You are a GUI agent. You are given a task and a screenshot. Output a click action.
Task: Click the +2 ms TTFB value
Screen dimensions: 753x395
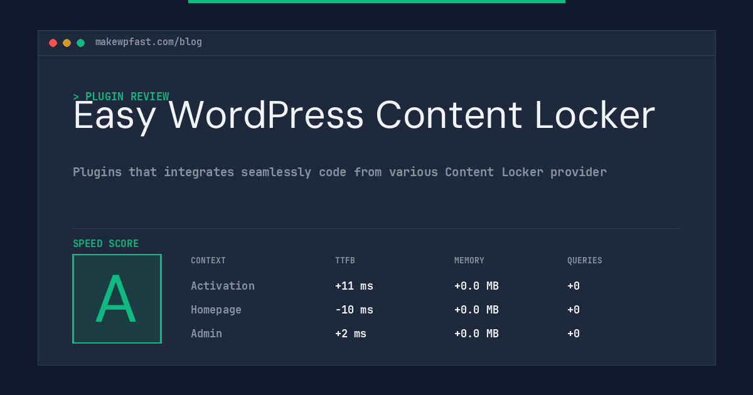[351, 334]
